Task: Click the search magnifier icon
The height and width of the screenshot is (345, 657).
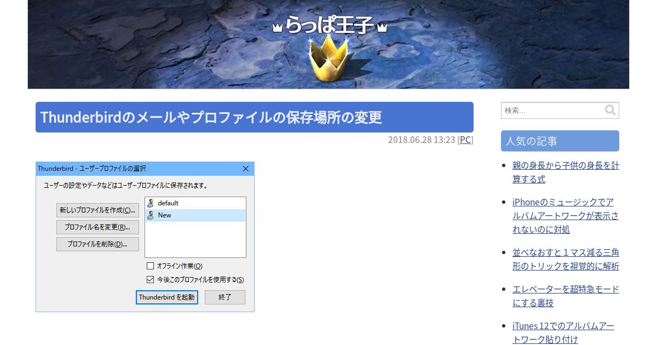Action: [x=610, y=110]
